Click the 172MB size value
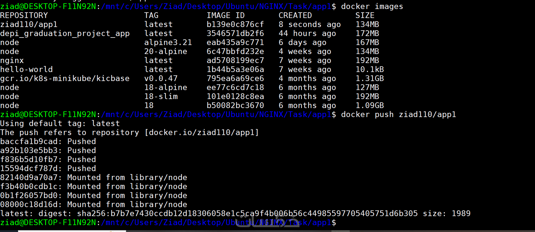 pos(367,33)
